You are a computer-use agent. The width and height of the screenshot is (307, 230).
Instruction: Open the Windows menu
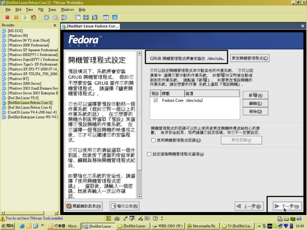coord(68,10)
